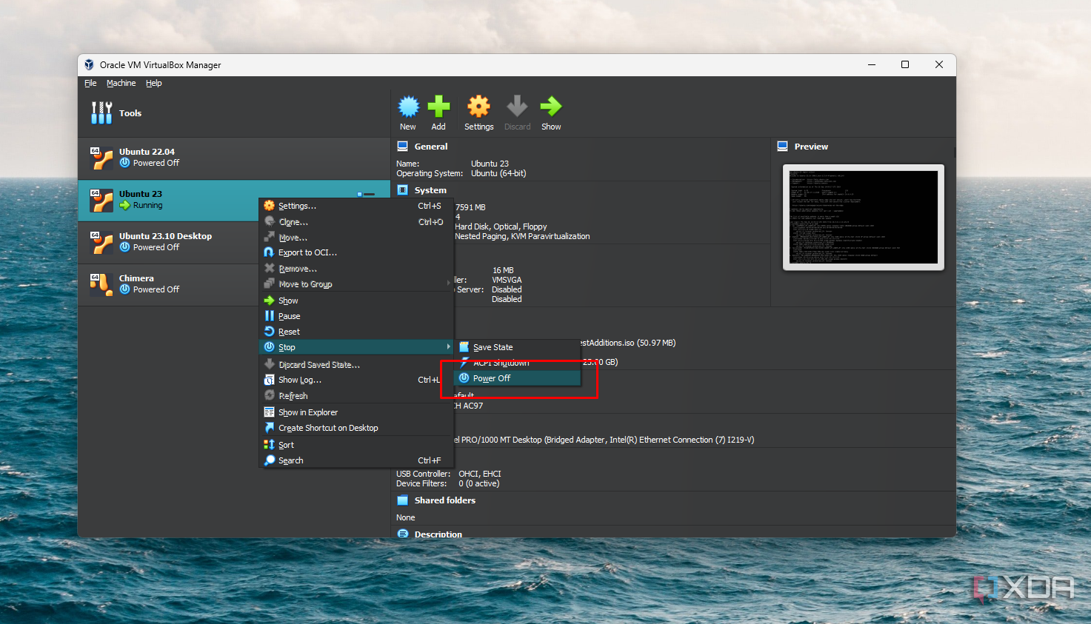1091x624 pixels.
Task: Maximize the VirtualBox Manager window
Action: coord(905,64)
